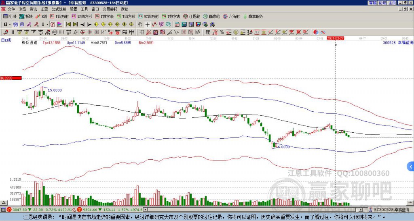Open the P四方形 tool
Image resolution: width=414 pixels, height=221 pixels.
coord(59,16)
